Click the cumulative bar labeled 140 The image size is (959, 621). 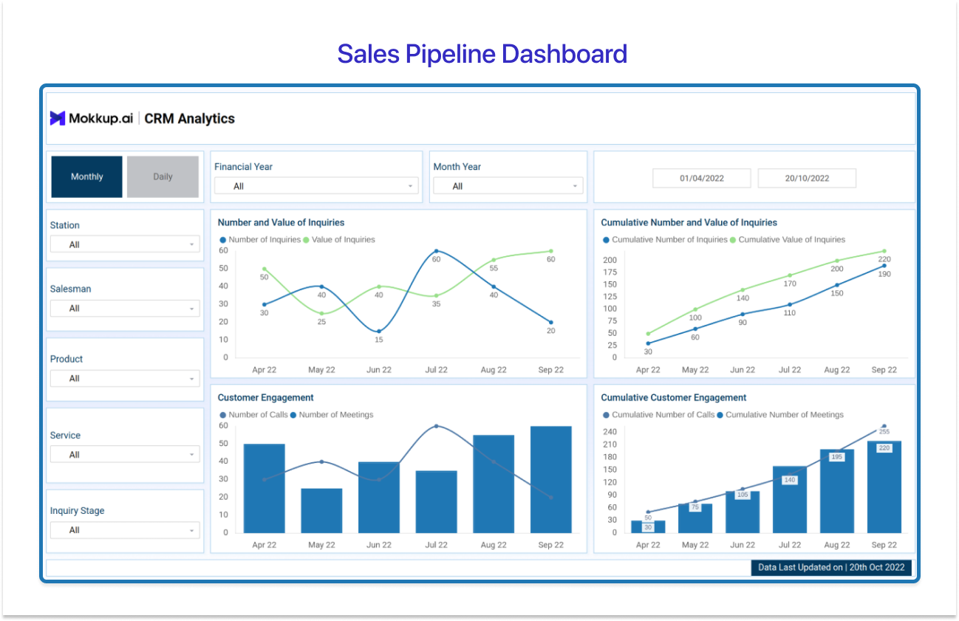pos(790,499)
